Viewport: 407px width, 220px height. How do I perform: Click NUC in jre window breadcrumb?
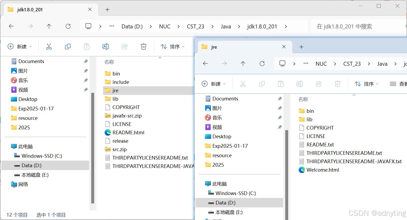click(321, 64)
